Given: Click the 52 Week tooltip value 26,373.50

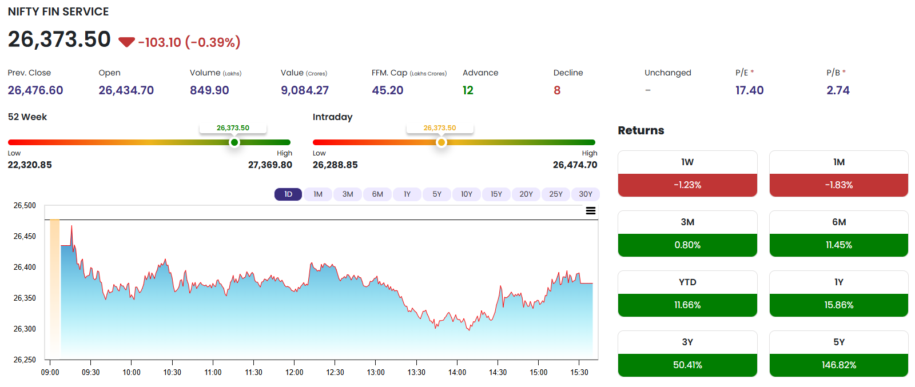Looking at the screenshot, I should click(233, 128).
